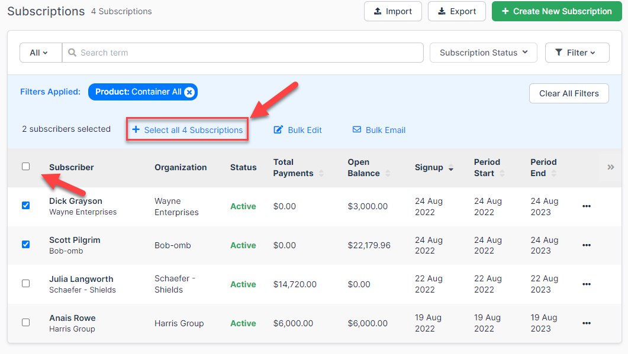Open row options for Julia Langworth
The width and height of the screenshot is (628, 354).
tap(586, 284)
